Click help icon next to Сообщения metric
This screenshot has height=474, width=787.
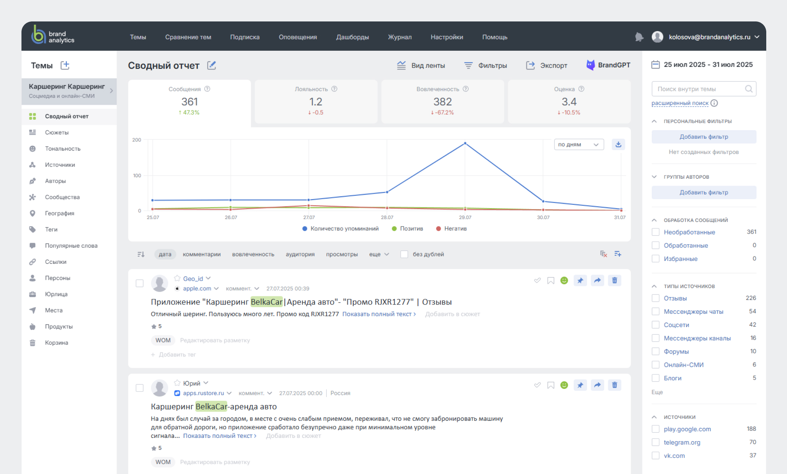(x=207, y=89)
